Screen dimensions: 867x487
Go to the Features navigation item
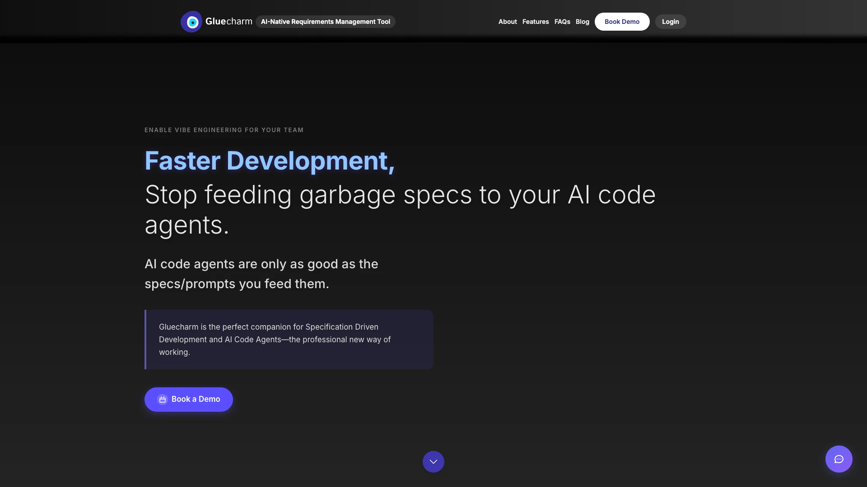[535, 22]
